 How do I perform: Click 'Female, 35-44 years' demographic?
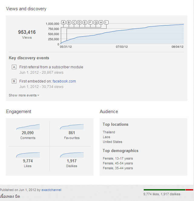pyautogui.click(x=118, y=168)
